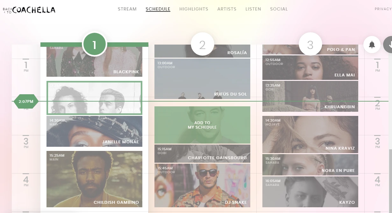This screenshot has width=392, height=213.
Task: Open the Stream tab
Action: (127, 9)
